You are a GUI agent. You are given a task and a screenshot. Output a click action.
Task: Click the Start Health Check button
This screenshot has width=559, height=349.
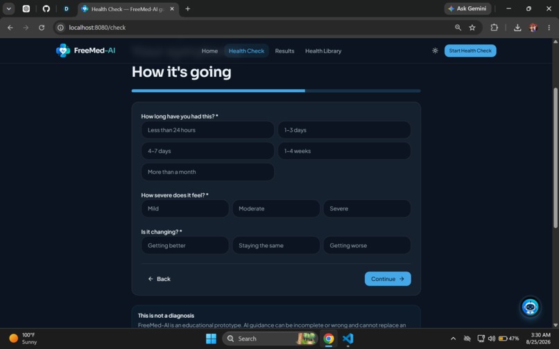coord(470,51)
